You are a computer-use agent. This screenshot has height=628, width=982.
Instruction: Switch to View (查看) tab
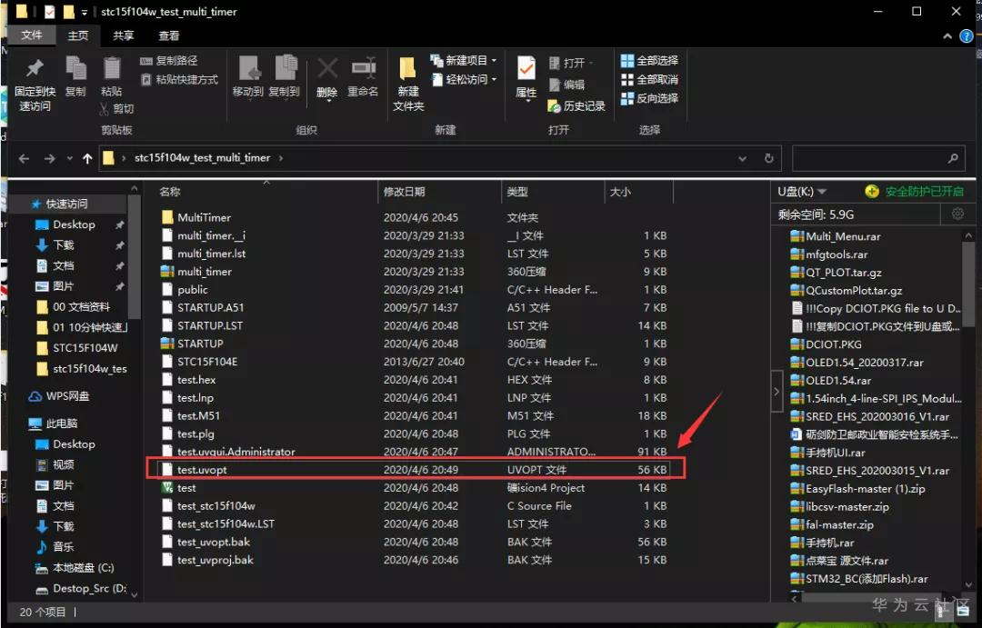[169, 35]
